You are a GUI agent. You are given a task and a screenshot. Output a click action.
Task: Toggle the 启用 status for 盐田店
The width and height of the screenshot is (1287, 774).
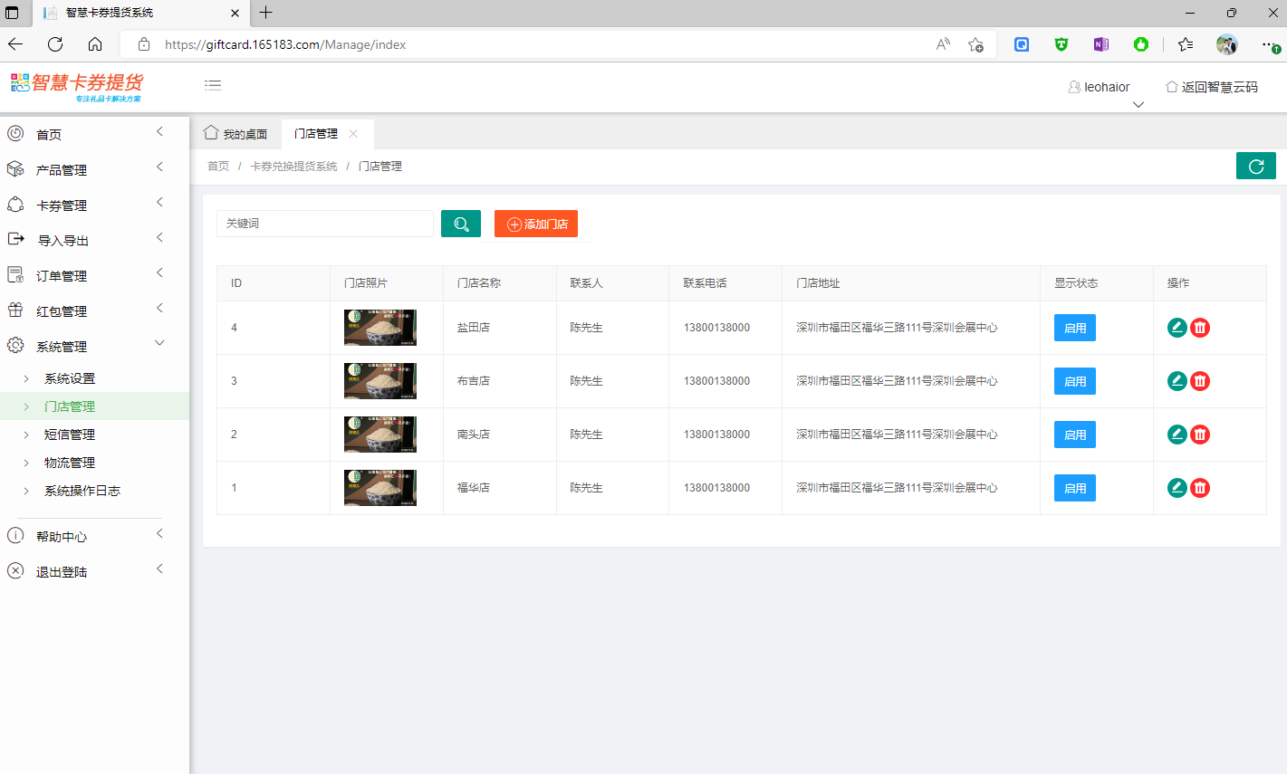(1074, 328)
